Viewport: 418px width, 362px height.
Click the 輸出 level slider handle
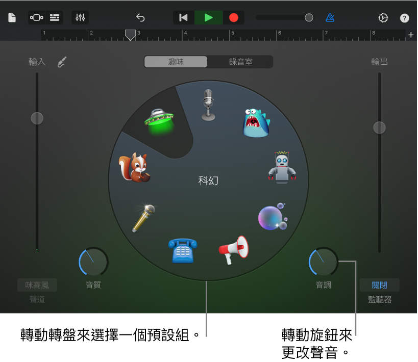click(379, 127)
